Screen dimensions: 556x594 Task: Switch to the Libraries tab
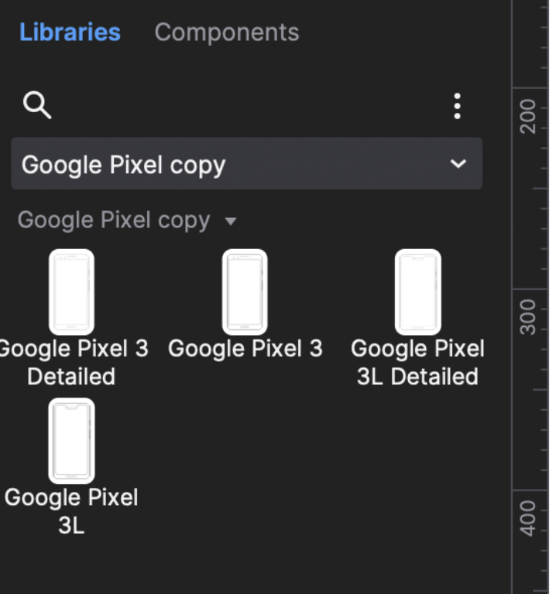70,32
